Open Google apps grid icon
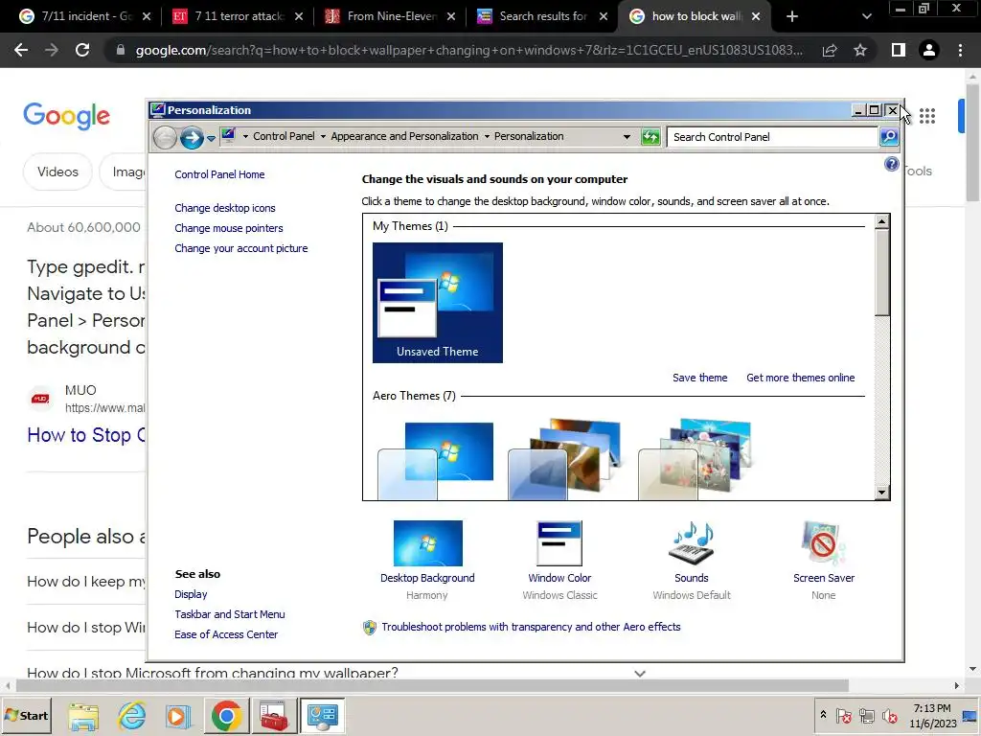 point(927,116)
